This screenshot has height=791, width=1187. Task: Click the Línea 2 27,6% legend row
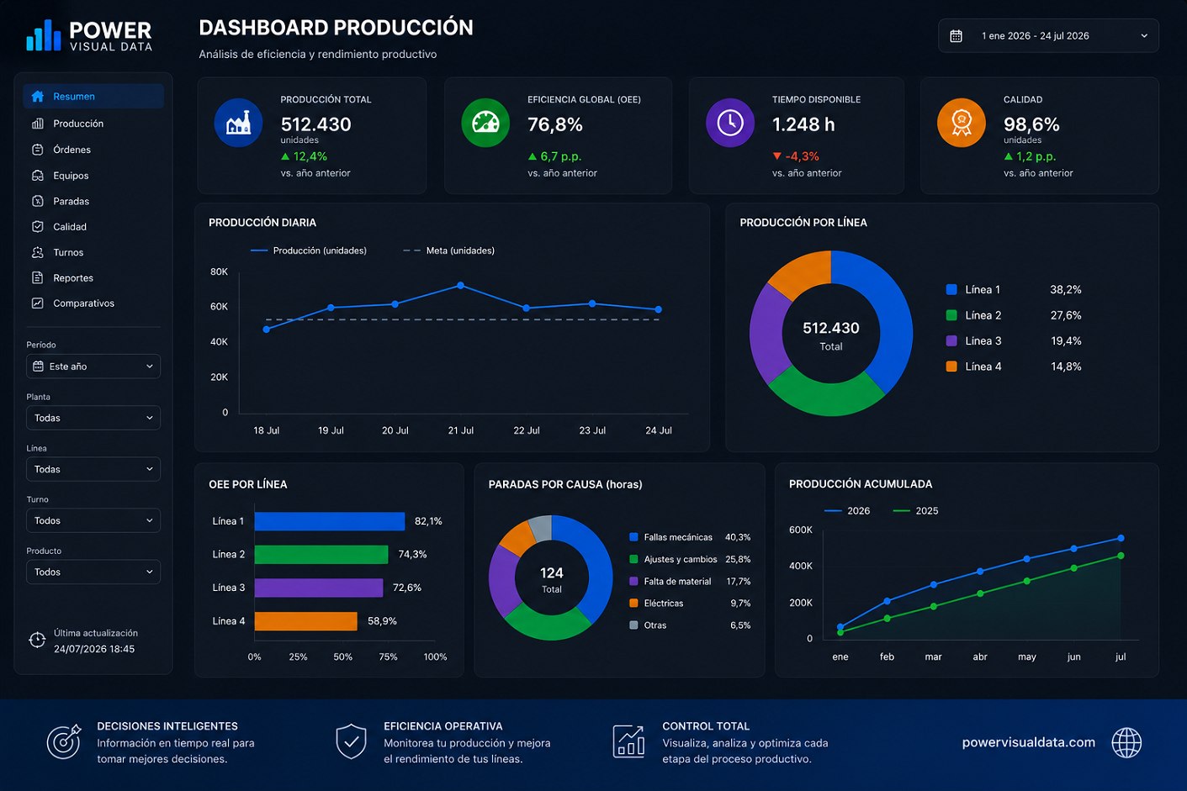coord(1014,315)
